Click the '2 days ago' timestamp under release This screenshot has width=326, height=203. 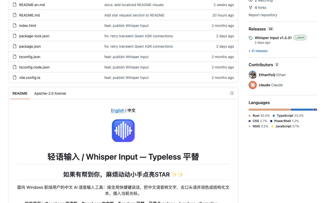click(x=262, y=43)
